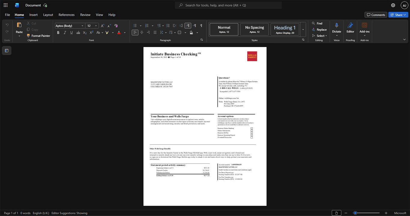
Task: Switch to the Layout tab
Action: [x=48, y=15]
